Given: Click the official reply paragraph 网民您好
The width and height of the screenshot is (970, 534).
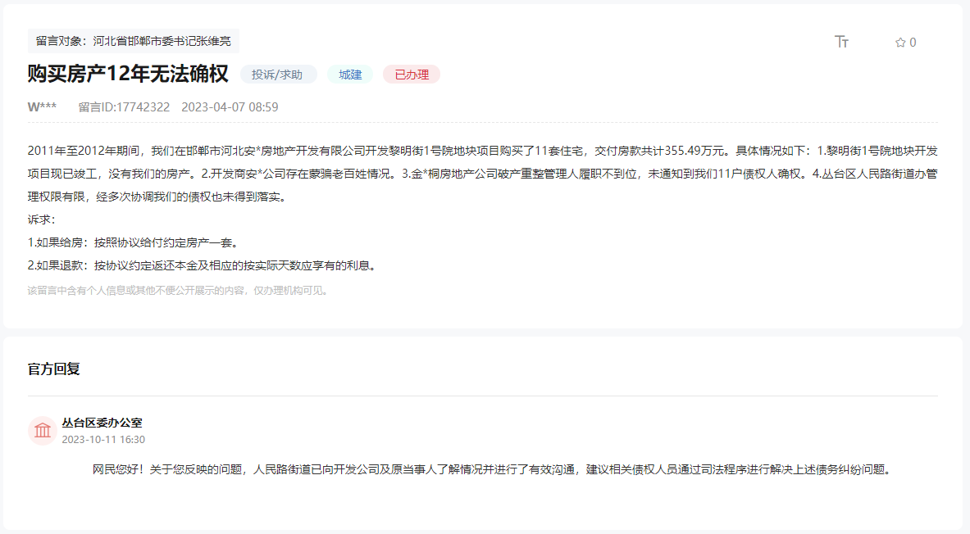Looking at the screenshot, I should [493, 469].
